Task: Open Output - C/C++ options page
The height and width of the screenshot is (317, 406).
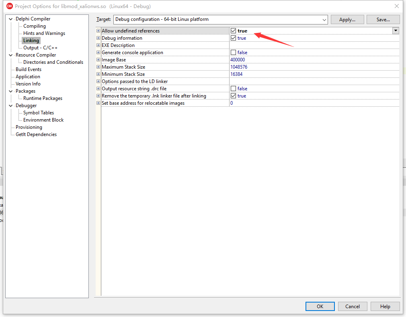Action: (x=40, y=48)
